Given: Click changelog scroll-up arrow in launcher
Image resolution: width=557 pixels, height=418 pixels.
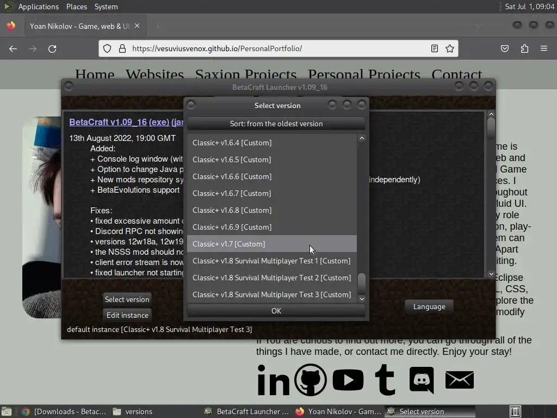Looking at the screenshot, I should [x=491, y=114].
